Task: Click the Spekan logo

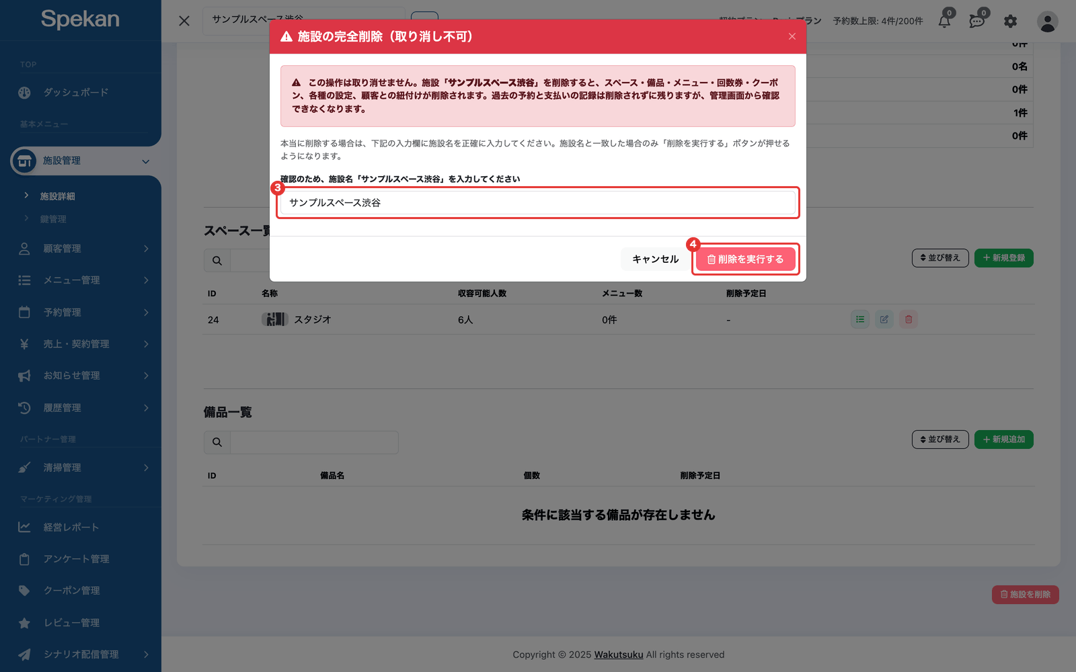Action: (x=80, y=19)
